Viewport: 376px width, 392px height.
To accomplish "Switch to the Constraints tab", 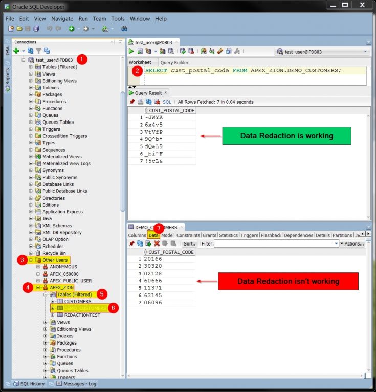I will tap(188, 235).
